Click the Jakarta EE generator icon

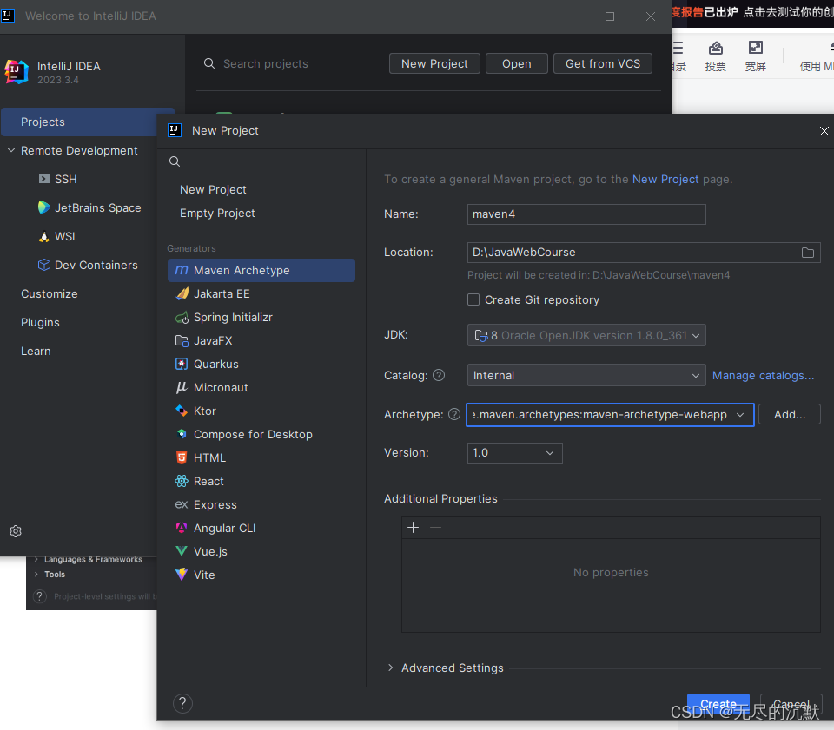coord(182,293)
